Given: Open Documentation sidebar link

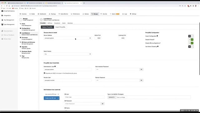Looking at the screenshot, I should click(x=7, y=31).
